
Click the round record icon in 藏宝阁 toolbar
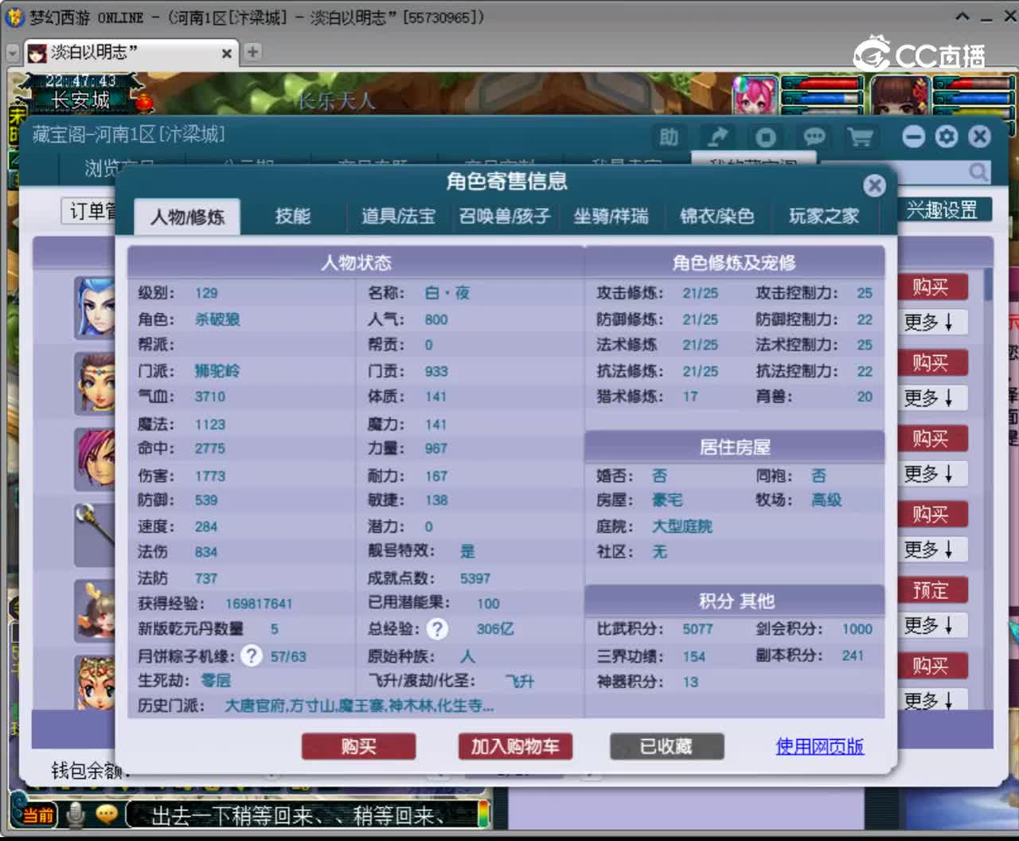click(x=765, y=137)
